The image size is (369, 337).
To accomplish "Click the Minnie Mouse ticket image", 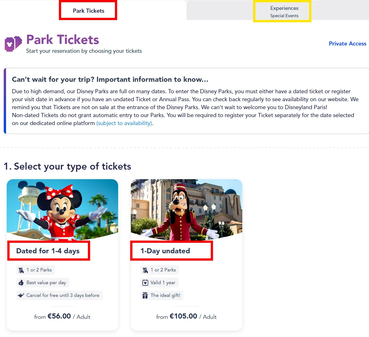I will click(62, 209).
